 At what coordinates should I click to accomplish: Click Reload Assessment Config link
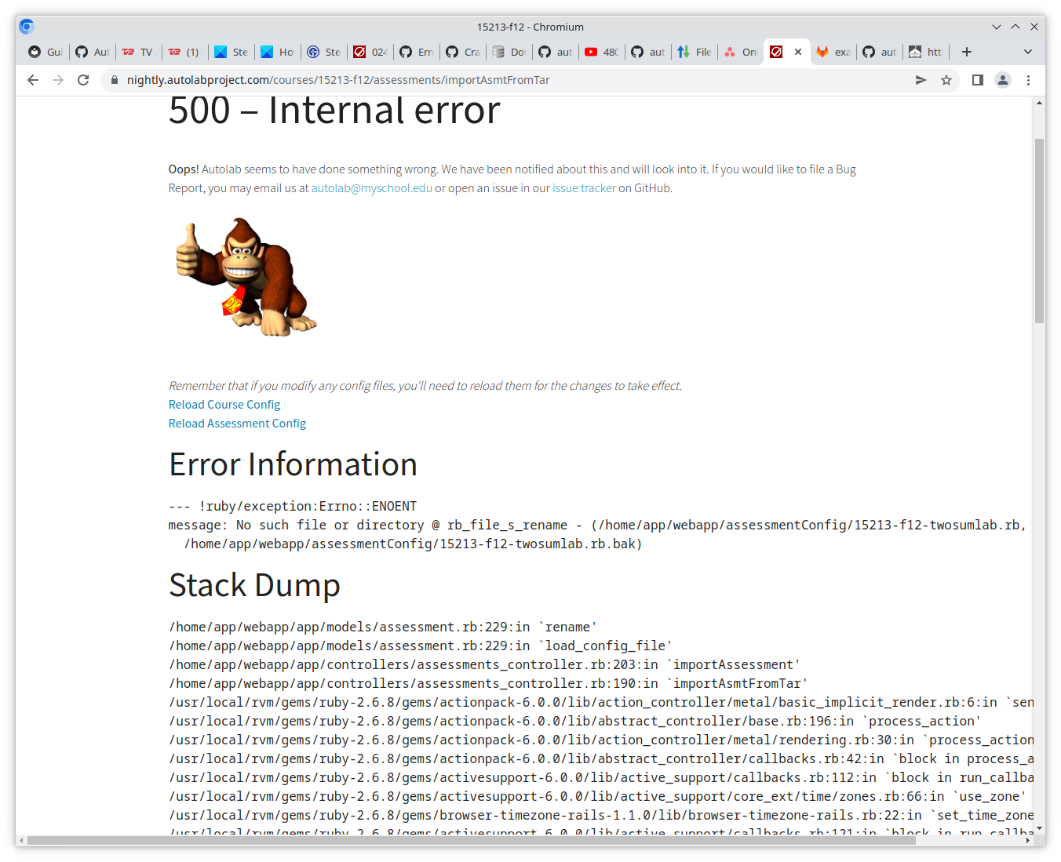pyautogui.click(x=237, y=424)
